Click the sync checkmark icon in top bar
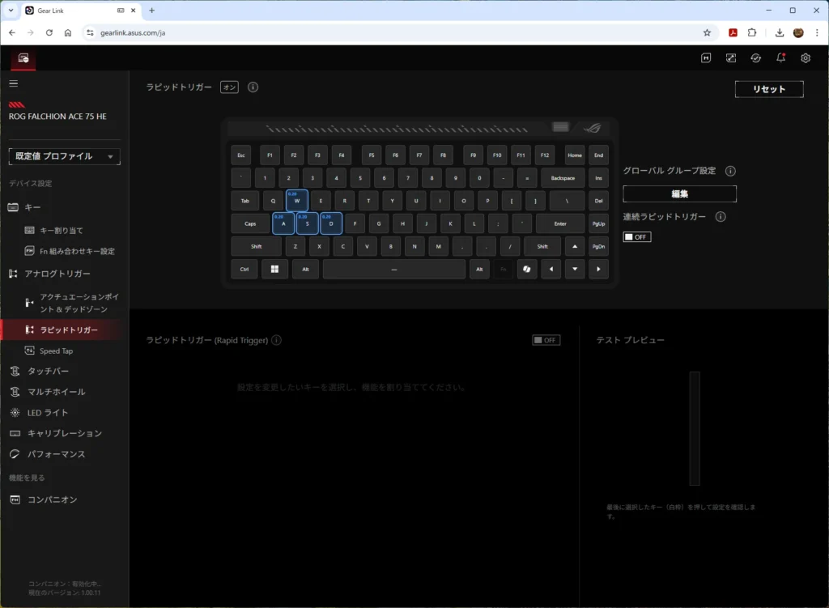Screen dimensions: 829x608 (755, 57)
